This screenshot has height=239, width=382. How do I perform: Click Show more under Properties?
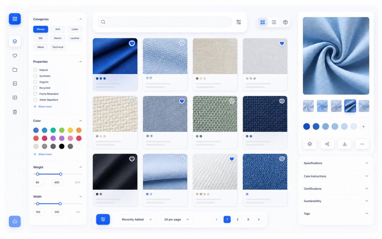tap(43, 106)
